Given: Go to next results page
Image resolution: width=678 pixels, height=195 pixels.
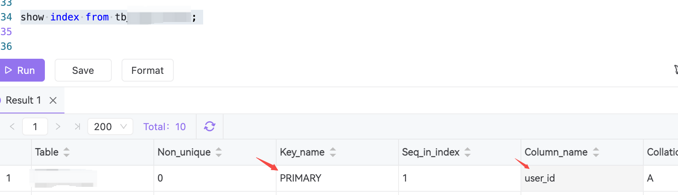Looking at the screenshot, I should 58,126.
